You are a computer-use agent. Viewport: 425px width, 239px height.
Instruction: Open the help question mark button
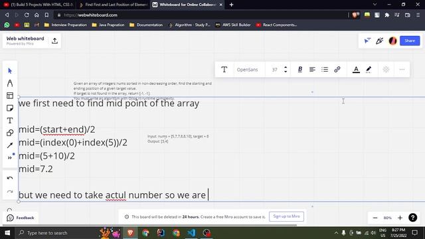[x=413, y=218]
